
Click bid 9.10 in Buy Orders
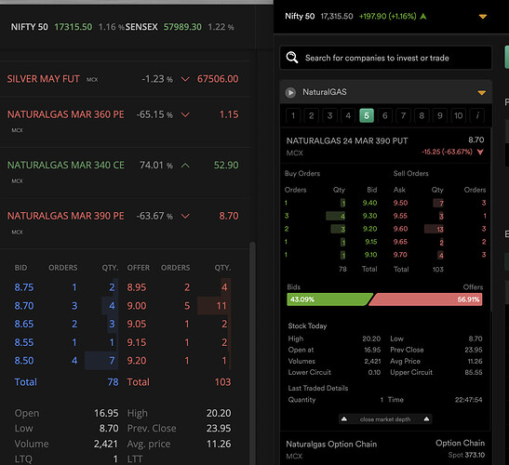tap(370, 255)
